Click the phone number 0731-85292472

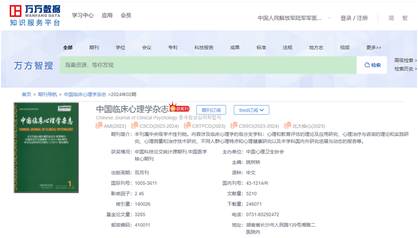[263, 214]
